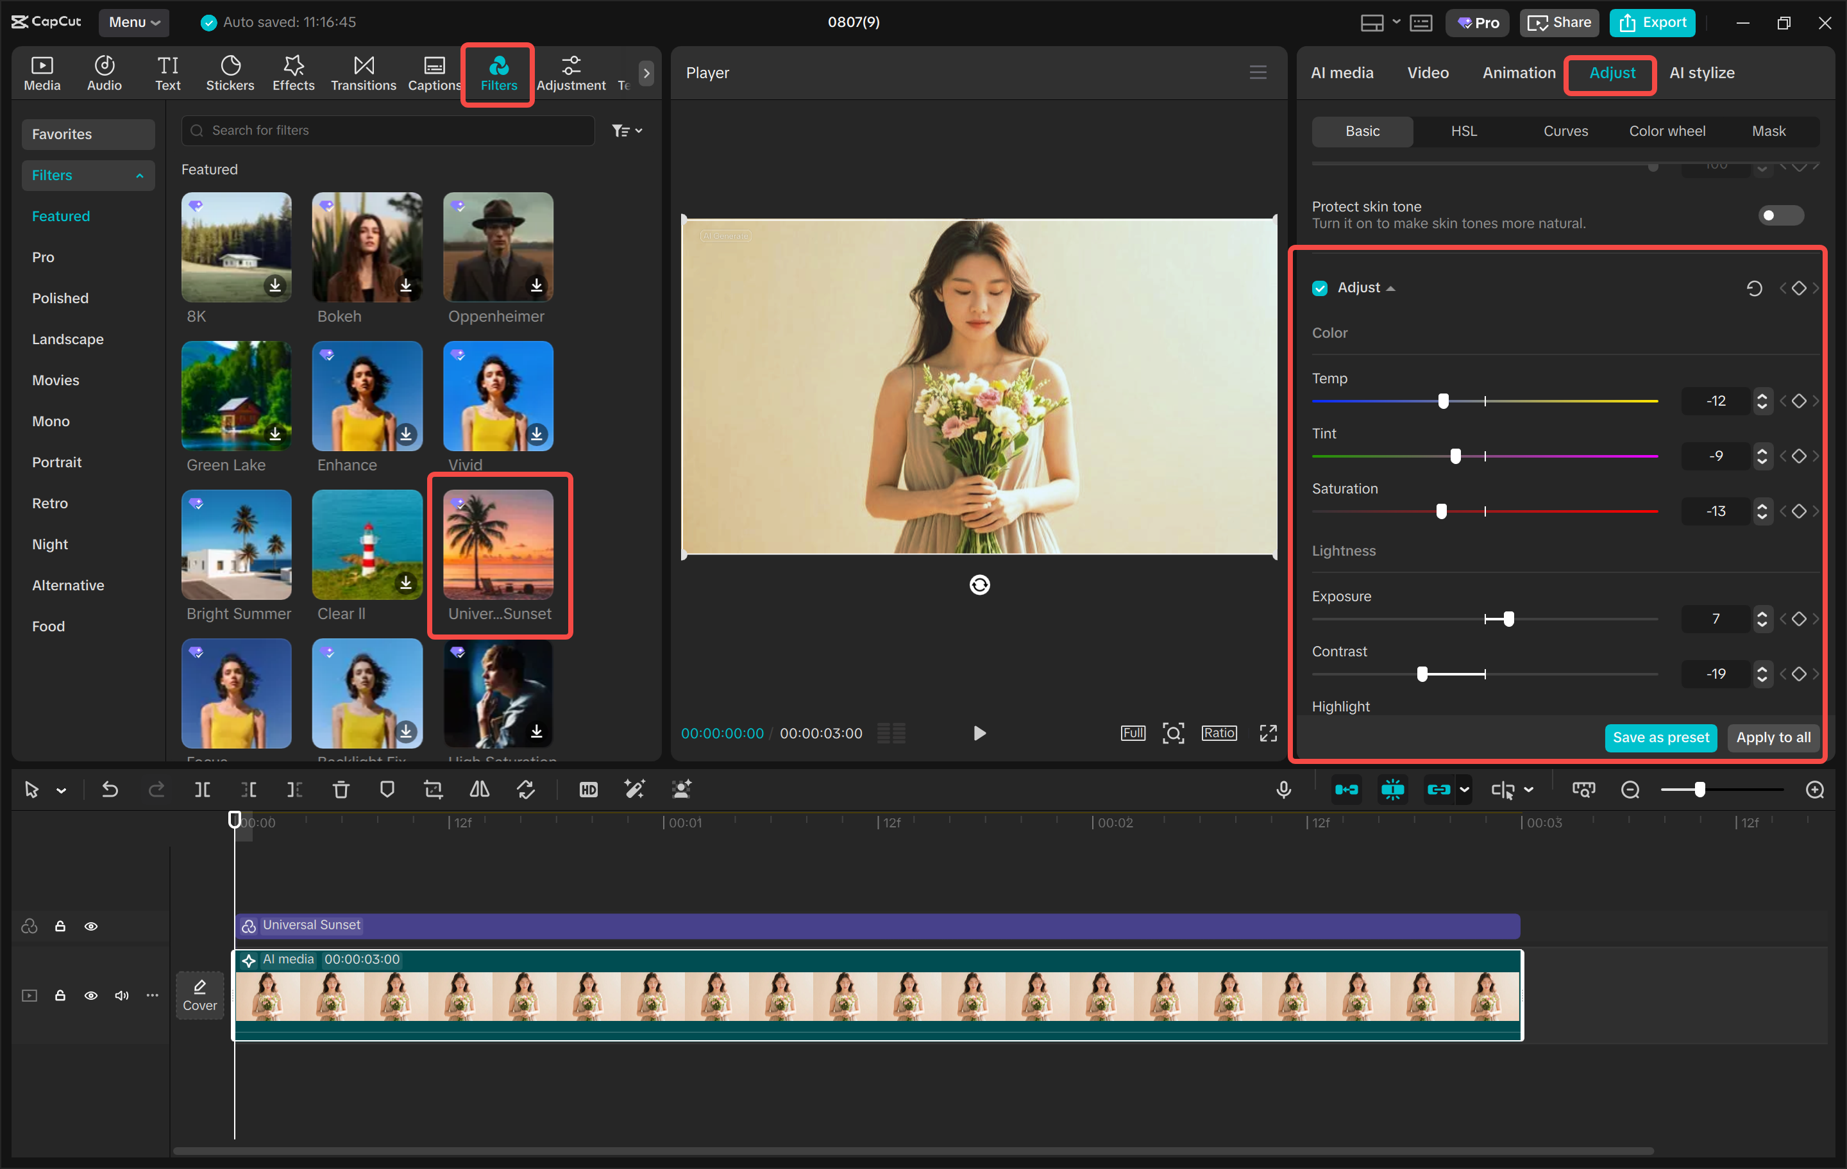Click the split clip tool
The height and width of the screenshot is (1169, 1847).
[x=203, y=790]
